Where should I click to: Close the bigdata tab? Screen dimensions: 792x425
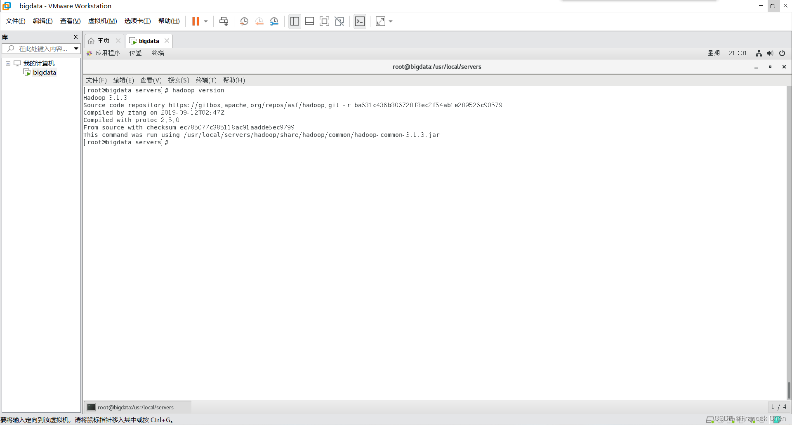pyautogui.click(x=167, y=40)
